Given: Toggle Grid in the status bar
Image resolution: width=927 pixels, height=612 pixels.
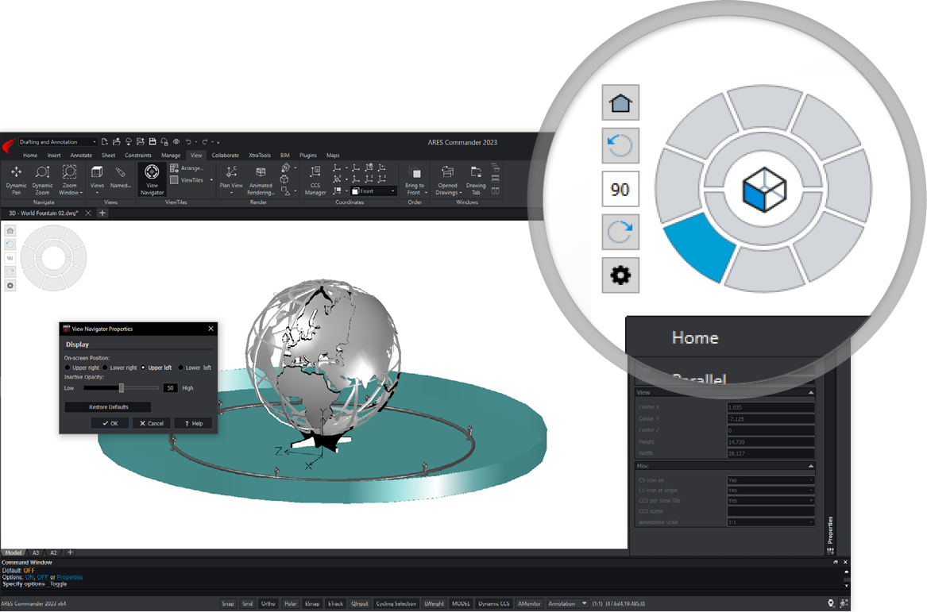Looking at the screenshot, I should 248,604.
